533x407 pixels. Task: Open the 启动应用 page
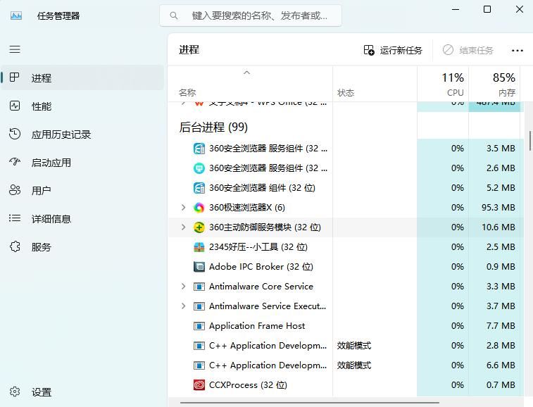51,163
